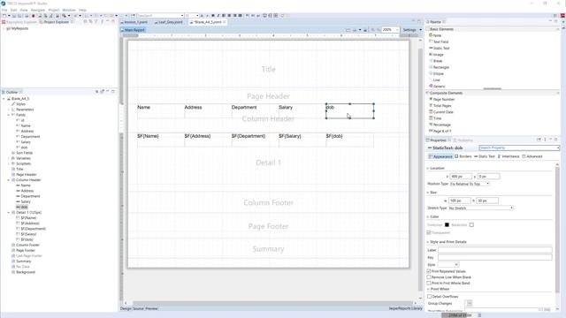Click the Bold formatting toolbar icon
The image size is (566, 318).
point(213,16)
